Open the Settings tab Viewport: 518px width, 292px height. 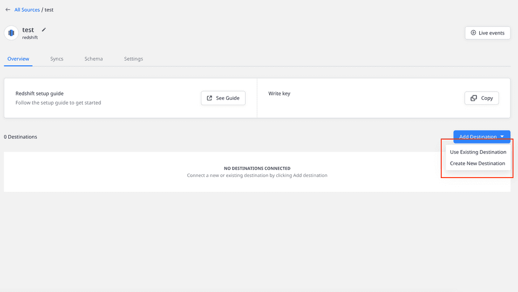(x=133, y=59)
